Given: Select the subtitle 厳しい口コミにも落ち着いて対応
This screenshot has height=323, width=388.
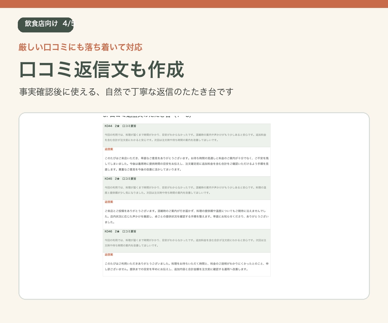Looking at the screenshot, I should [80, 47].
